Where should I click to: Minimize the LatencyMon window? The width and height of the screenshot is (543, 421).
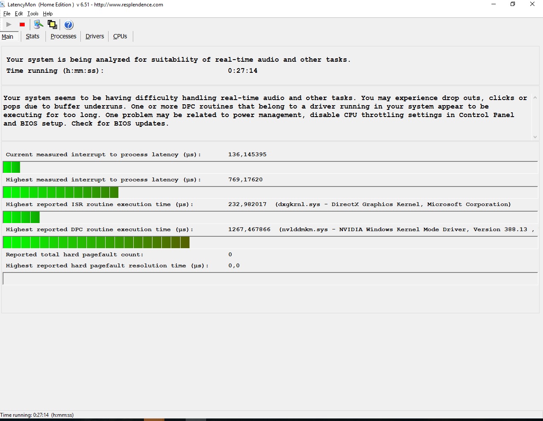[x=494, y=4]
